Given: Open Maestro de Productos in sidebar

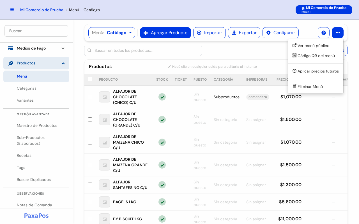Looking at the screenshot, I should (36, 125).
